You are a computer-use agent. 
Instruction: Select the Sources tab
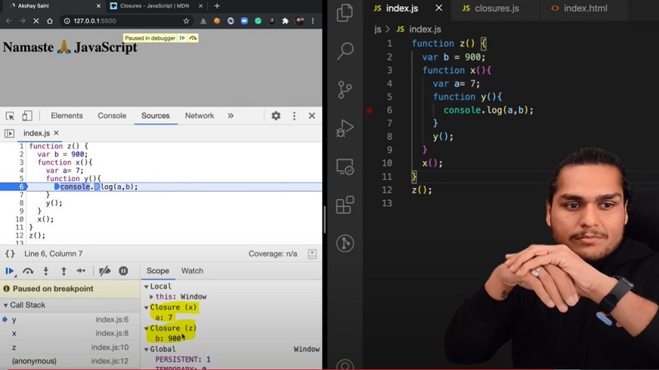(x=156, y=116)
